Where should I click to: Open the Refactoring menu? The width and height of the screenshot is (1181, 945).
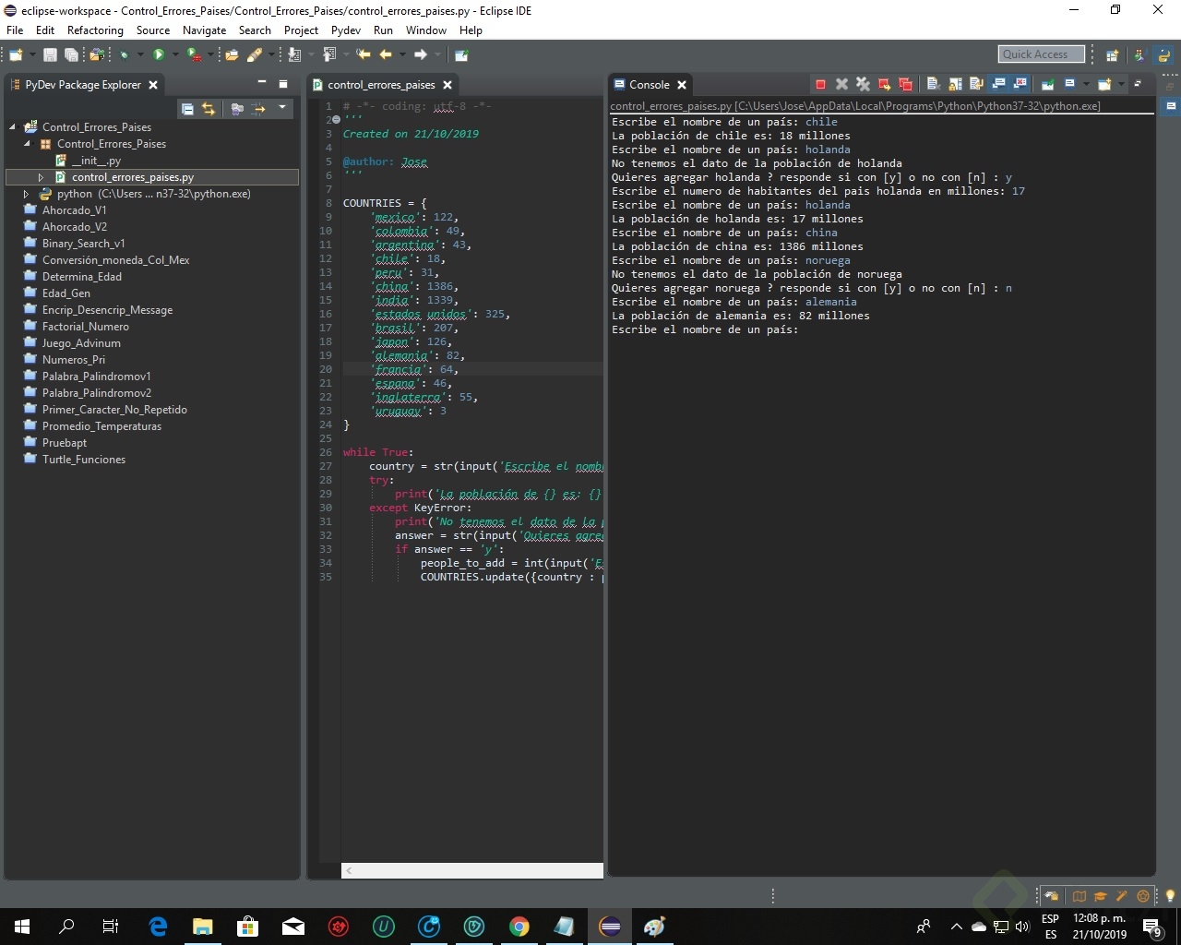(95, 30)
